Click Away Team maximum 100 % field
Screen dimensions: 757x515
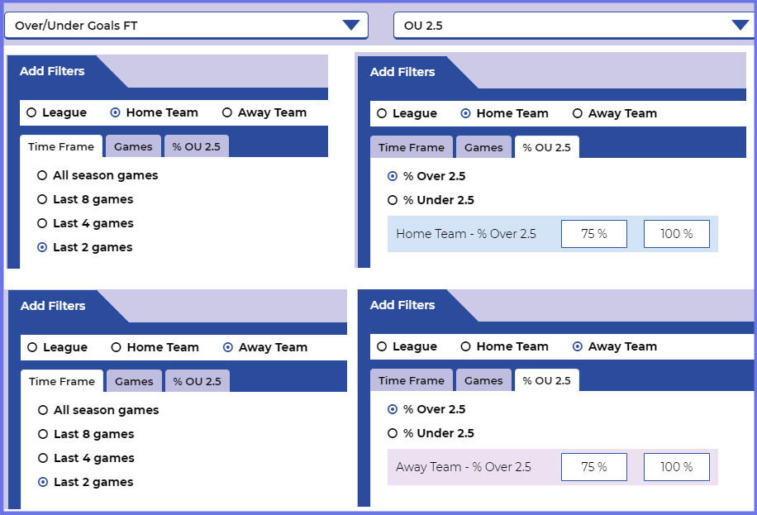coord(676,467)
